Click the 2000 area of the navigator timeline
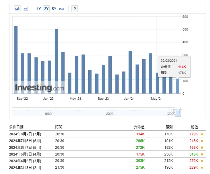Image resolution: width=210 pixels, height=174 pixels. tap(110, 114)
